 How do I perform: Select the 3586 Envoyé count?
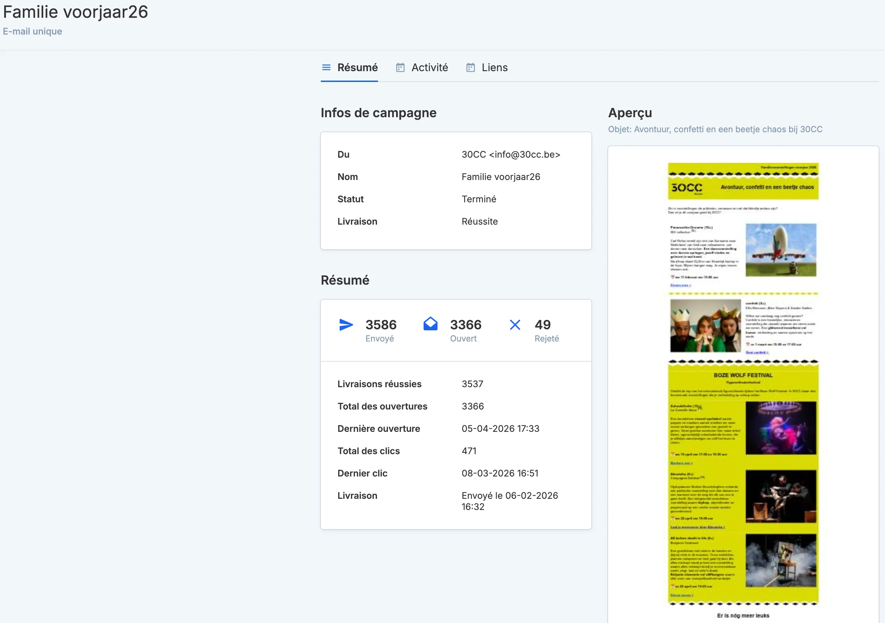381,325
